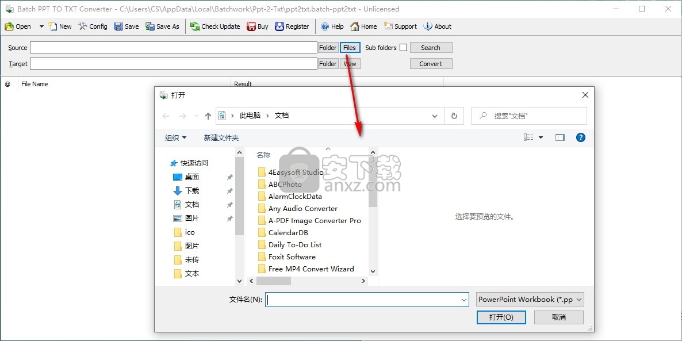The height and width of the screenshot is (341, 682).
Task: Select 桌面 in the navigation pane
Action: point(186,177)
